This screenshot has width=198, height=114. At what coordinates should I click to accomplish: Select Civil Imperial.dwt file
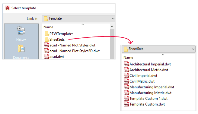pos(143,75)
